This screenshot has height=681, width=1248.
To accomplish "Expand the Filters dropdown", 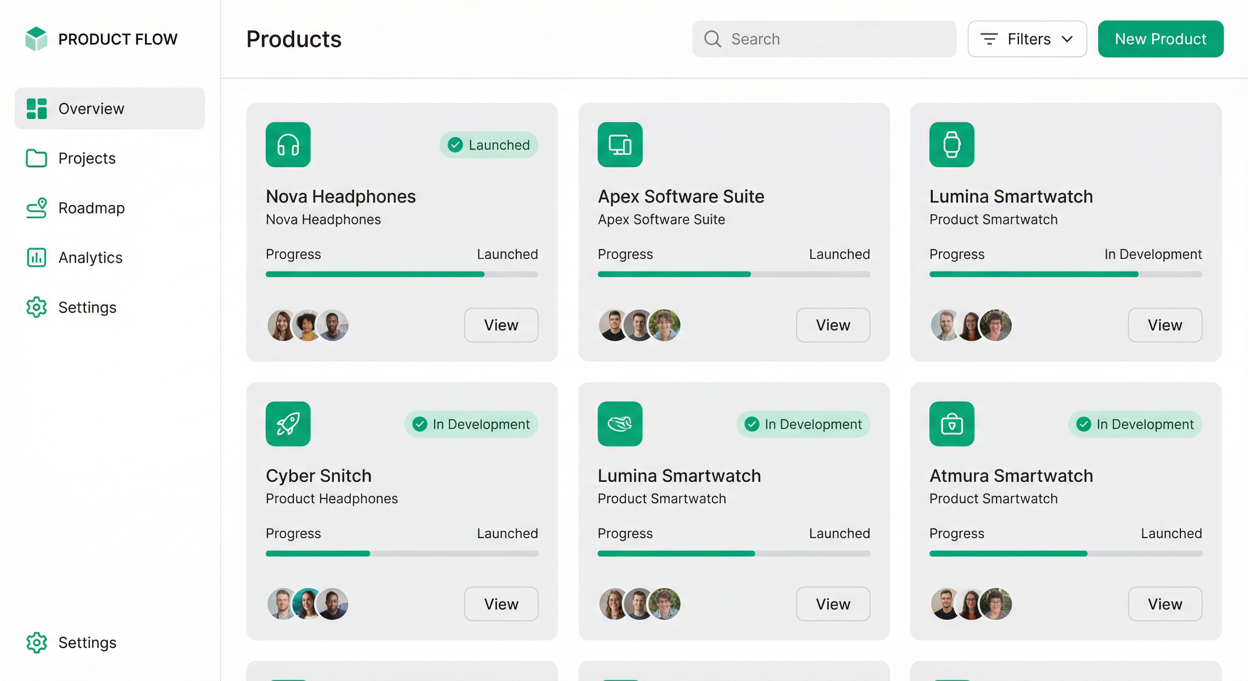I will [1027, 39].
